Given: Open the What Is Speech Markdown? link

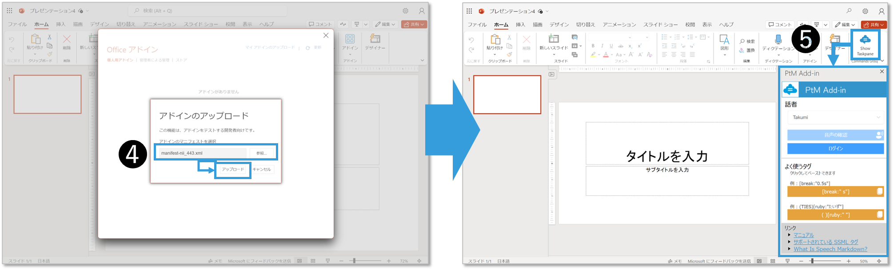Looking at the screenshot, I should (x=830, y=249).
